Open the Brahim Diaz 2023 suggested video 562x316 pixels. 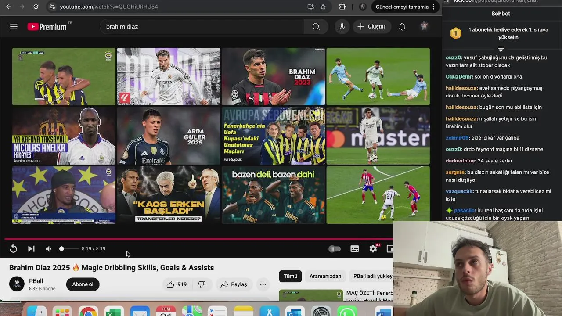(x=273, y=77)
